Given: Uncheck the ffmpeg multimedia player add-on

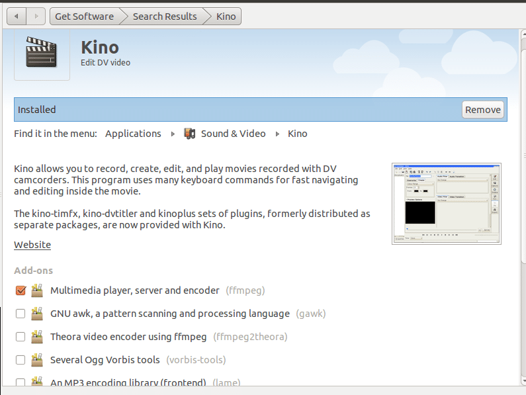Looking at the screenshot, I should point(21,290).
